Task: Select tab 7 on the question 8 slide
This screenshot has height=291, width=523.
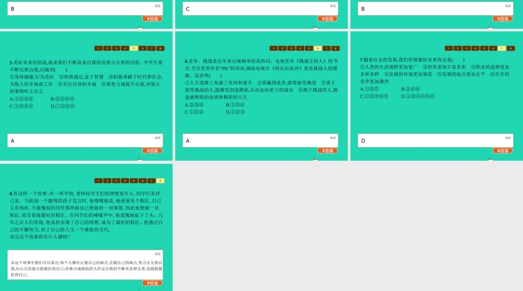Action: point(152,181)
